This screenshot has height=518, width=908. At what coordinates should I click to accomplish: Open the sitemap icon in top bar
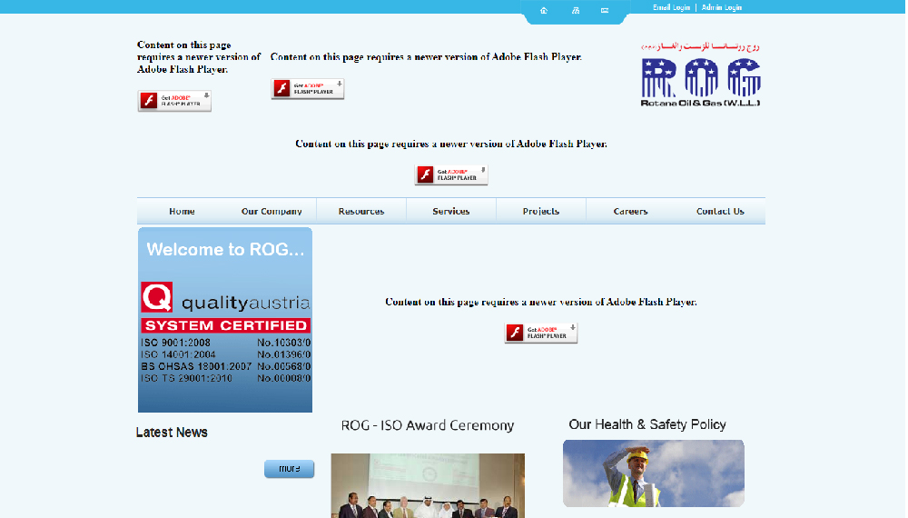(x=575, y=11)
